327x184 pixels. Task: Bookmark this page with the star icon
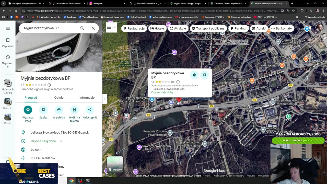pos(293,11)
